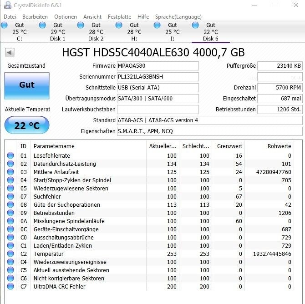Image resolution: width=305 pixels, height=304 pixels.
Task: Click the status icon for Lesefehlerrate
Action: pos(10,155)
